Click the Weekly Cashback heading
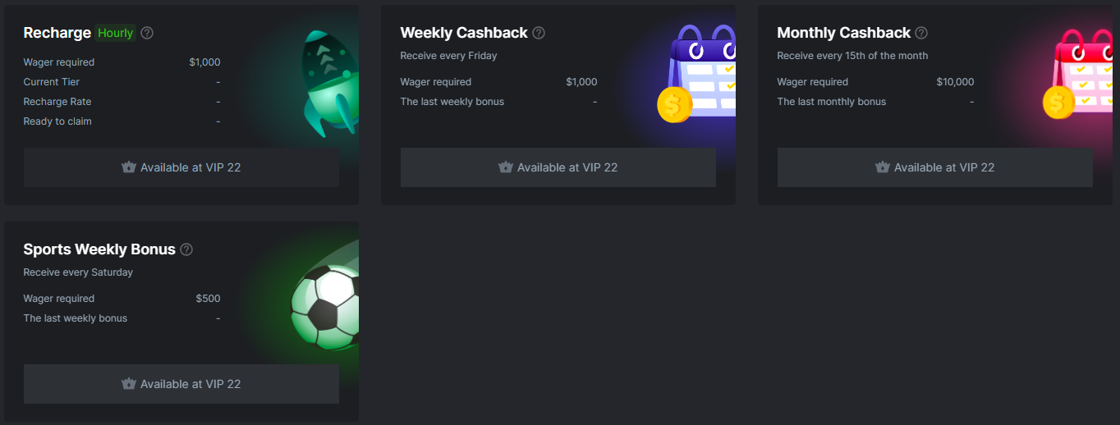 pyautogui.click(x=464, y=33)
